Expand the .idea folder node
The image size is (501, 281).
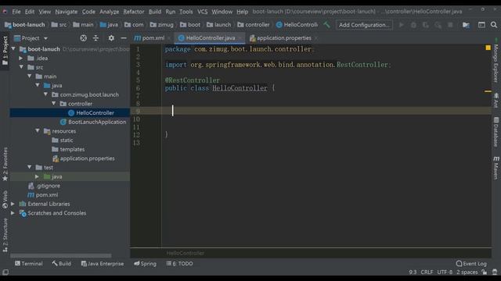coord(21,59)
